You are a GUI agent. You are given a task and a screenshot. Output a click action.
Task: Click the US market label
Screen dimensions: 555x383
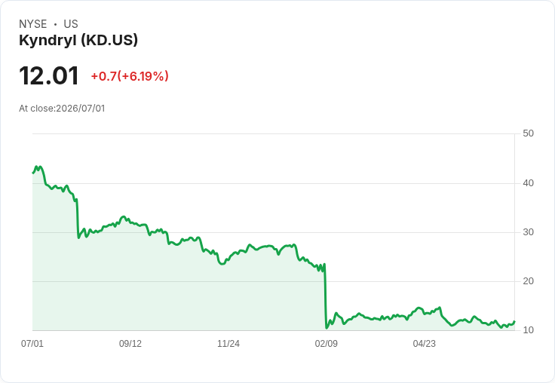point(71,24)
